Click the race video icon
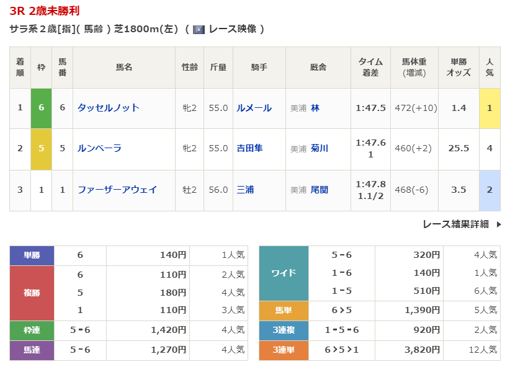The width and height of the screenshot is (510, 367). tap(199, 29)
